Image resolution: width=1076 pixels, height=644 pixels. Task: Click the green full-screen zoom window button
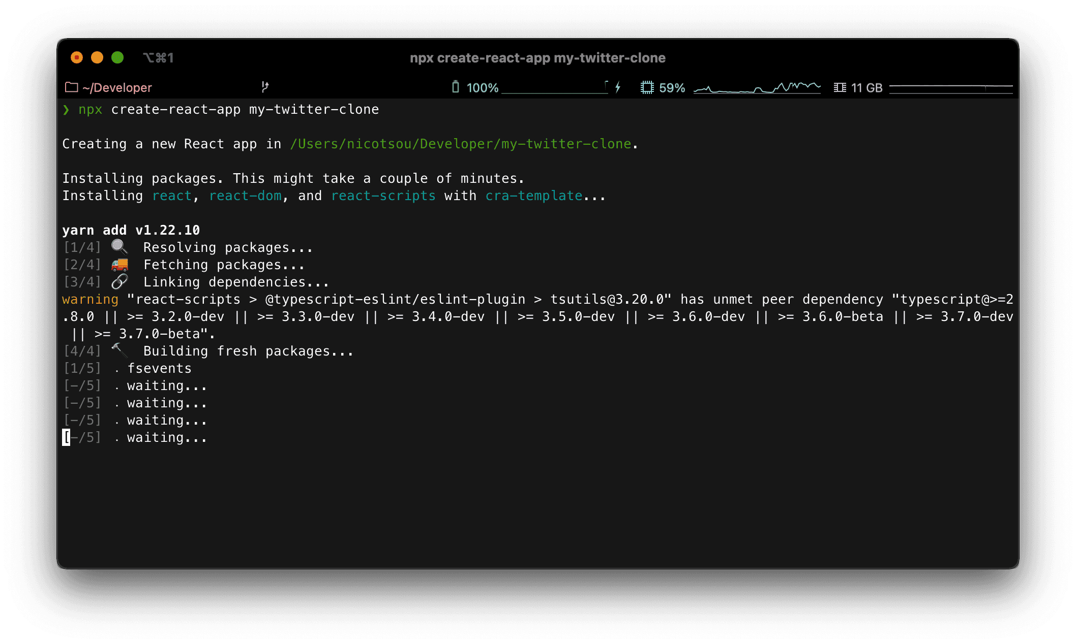(x=117, y=58)
